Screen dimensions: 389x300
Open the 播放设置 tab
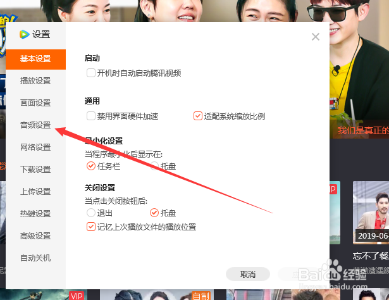[35, 81]
